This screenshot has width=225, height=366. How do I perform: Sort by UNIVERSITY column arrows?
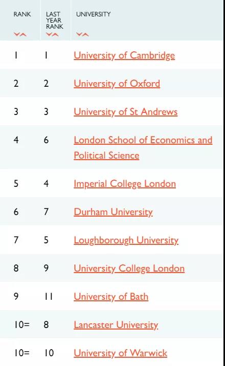point(82,34)
